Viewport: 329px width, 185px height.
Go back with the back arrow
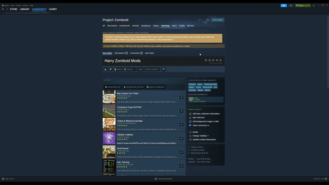3,9
